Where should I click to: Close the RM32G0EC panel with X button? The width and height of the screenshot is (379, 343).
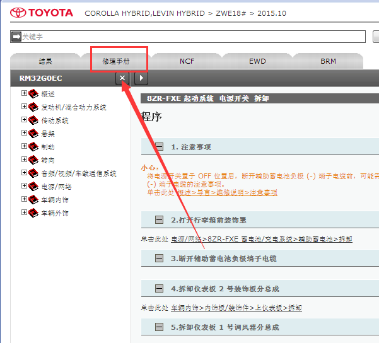pos(122,78)
